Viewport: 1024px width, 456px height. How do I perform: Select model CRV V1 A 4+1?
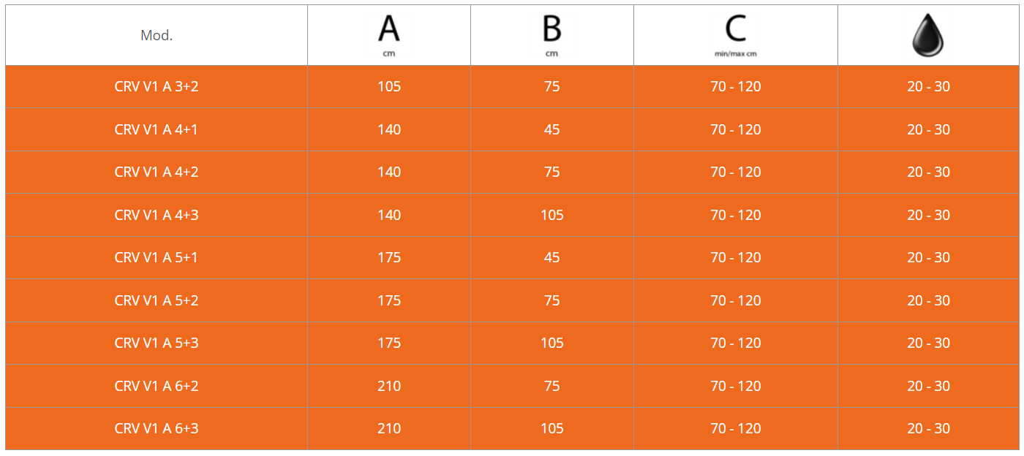tap(157, 129)
